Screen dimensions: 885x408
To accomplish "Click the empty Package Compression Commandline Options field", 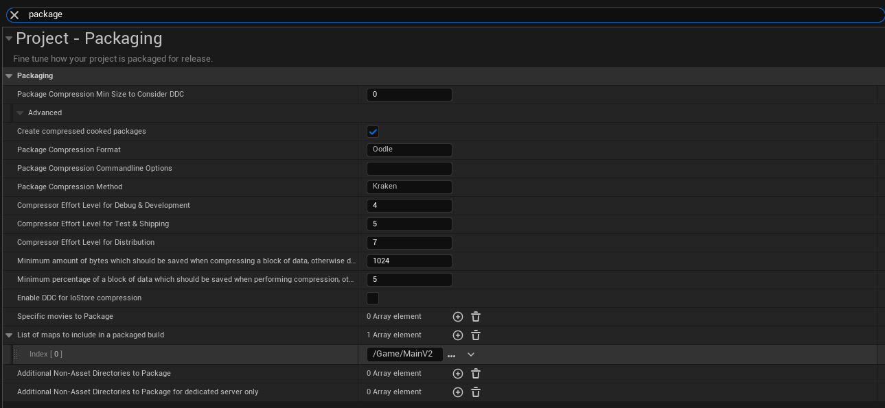I will click(409, 169).
